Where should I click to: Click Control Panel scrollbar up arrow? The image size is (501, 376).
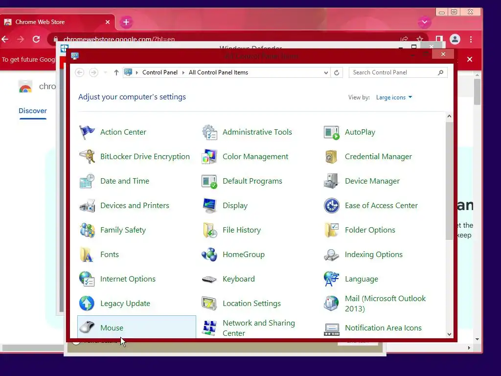pos(449,117)
